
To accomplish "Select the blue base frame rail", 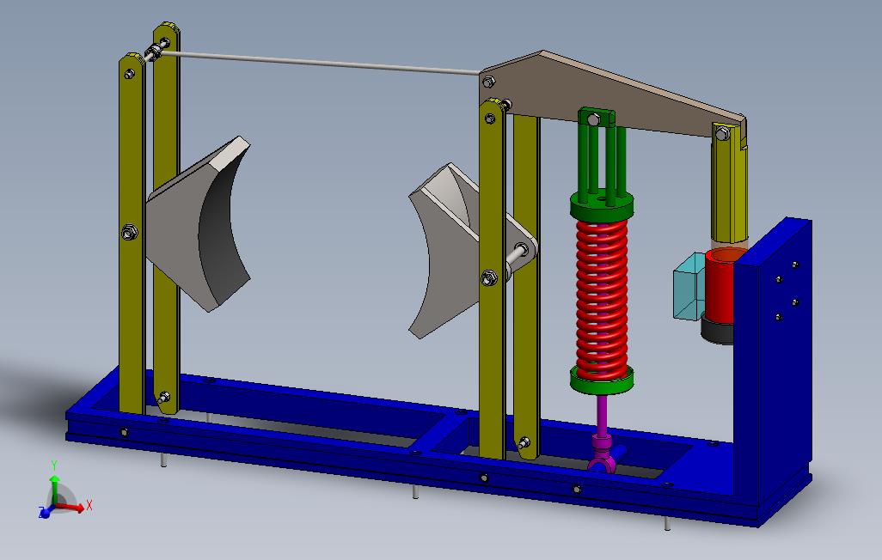I will click(x=405, y=466).
